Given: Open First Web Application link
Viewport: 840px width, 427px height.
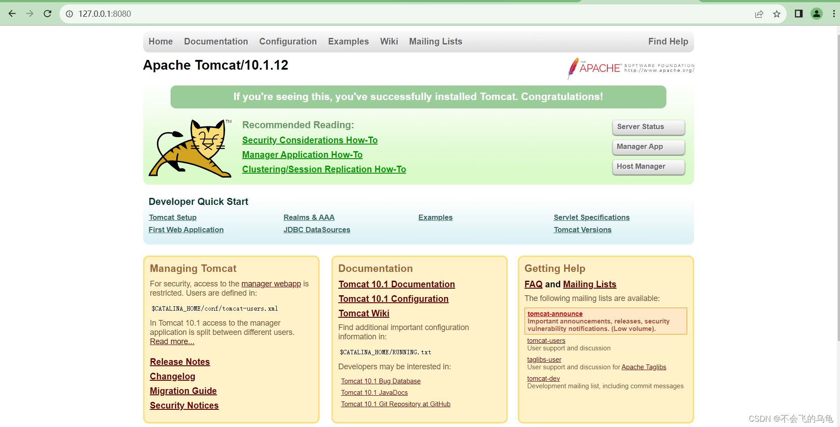Looking at the screenshot, I should (x=186, y=230).
